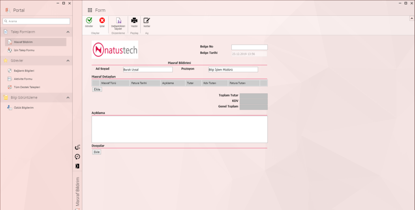Click the Gönder green check icon
The width and height of the screenshot is (415, 210).
89,20
